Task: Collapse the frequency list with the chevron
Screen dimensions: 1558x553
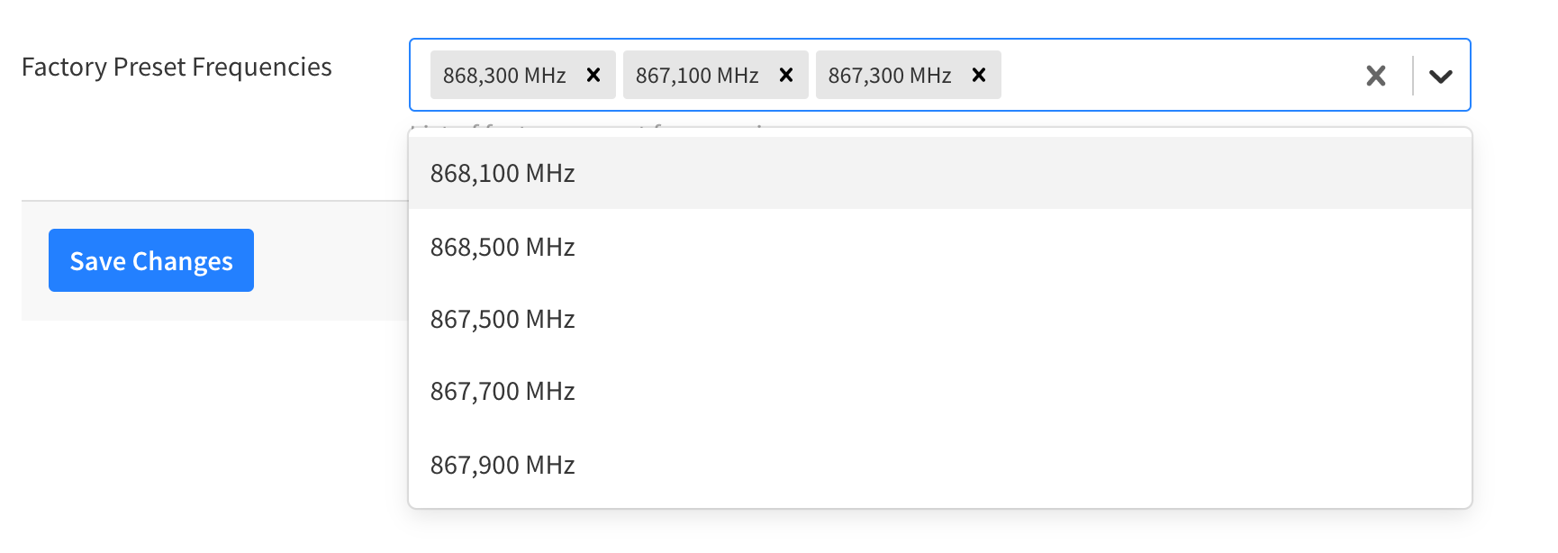Action: [x=1441, y=76]
